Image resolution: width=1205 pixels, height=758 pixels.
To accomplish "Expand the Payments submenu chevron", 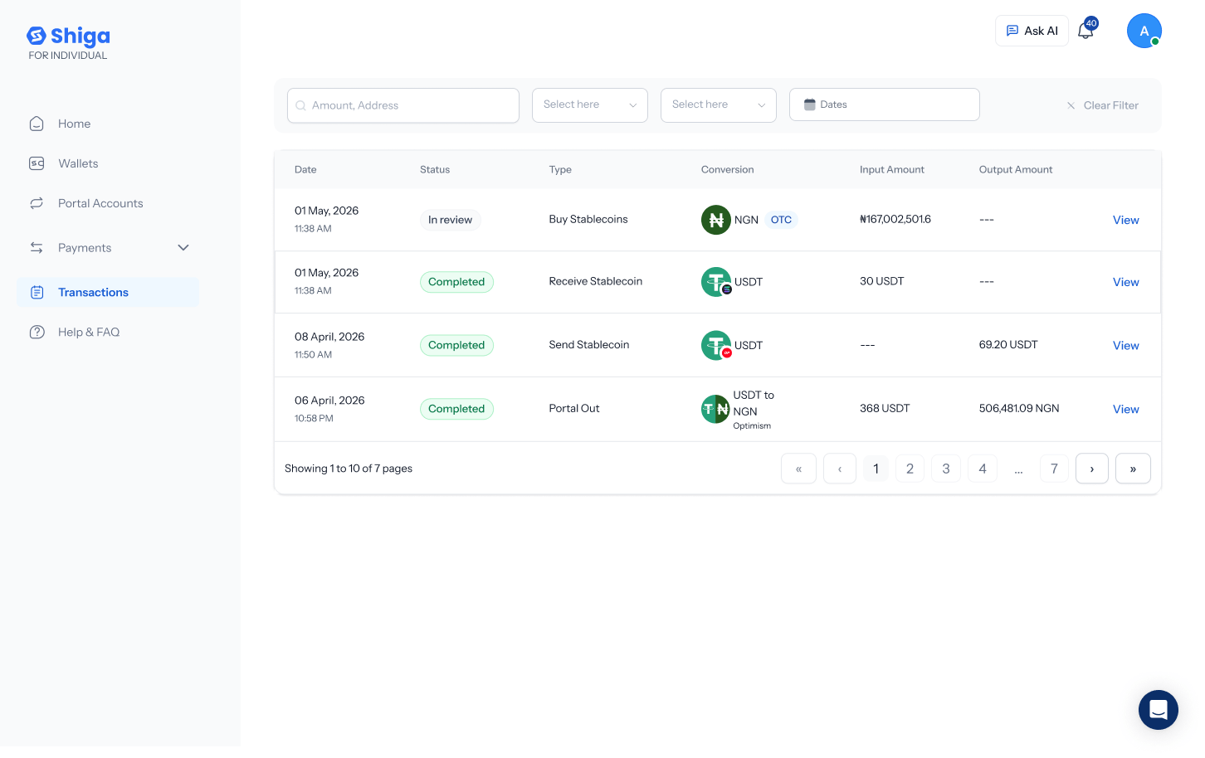I will 183,248.
